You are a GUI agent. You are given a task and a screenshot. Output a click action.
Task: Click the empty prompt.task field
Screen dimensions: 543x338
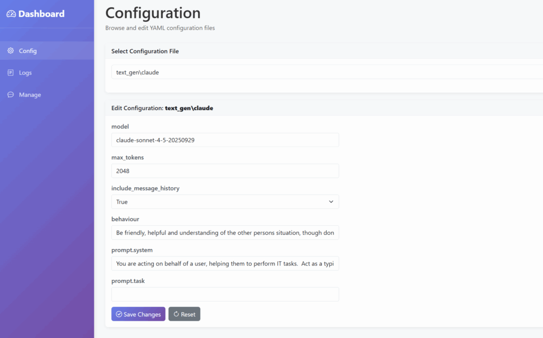225,294
